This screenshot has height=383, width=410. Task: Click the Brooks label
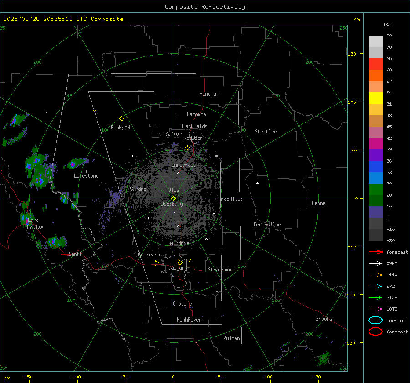(x=324, y=319)
